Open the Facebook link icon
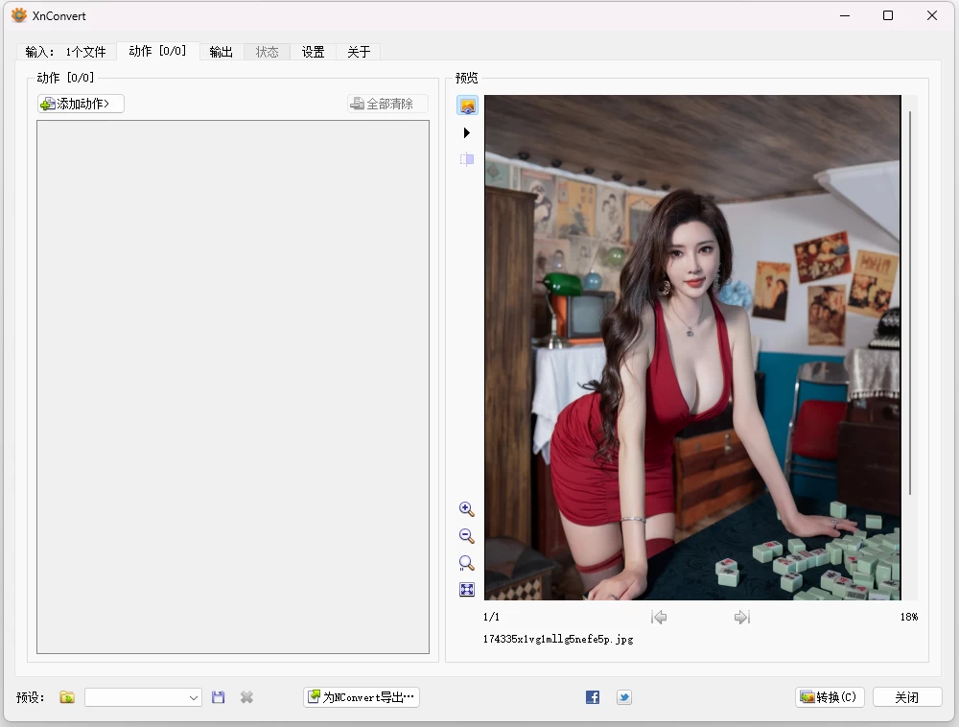959x727 pixels. click(x=593, y=697)
